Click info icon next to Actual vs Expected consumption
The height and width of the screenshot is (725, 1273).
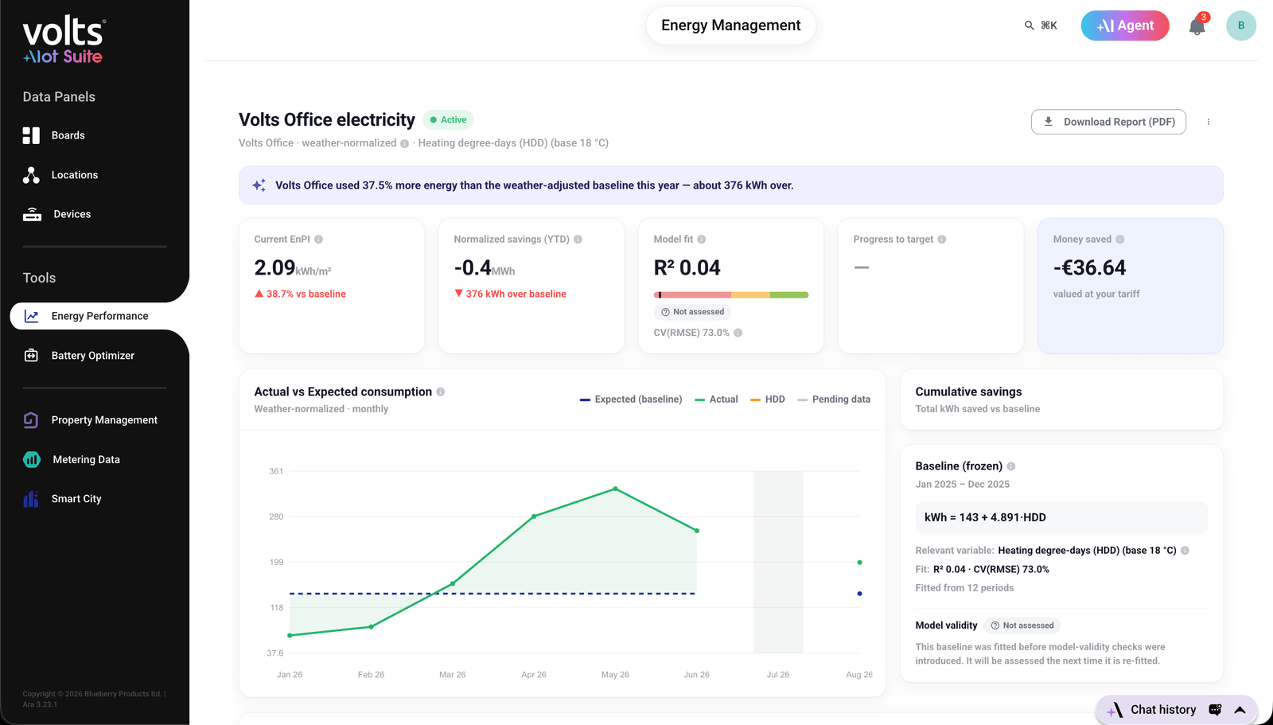tap(441, 392)
